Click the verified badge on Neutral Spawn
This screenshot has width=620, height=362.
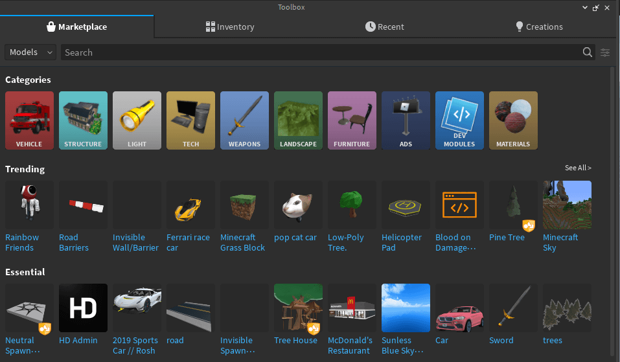pyautogui.click(x=45, y=329)
